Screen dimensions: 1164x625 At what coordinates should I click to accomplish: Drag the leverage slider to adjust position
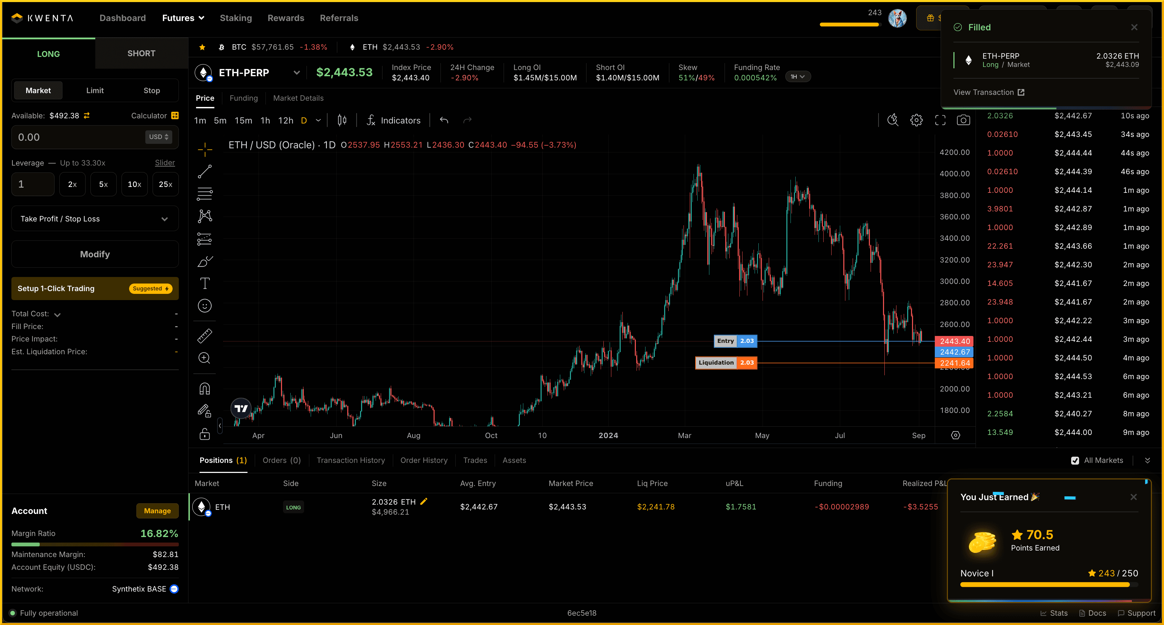164,163
